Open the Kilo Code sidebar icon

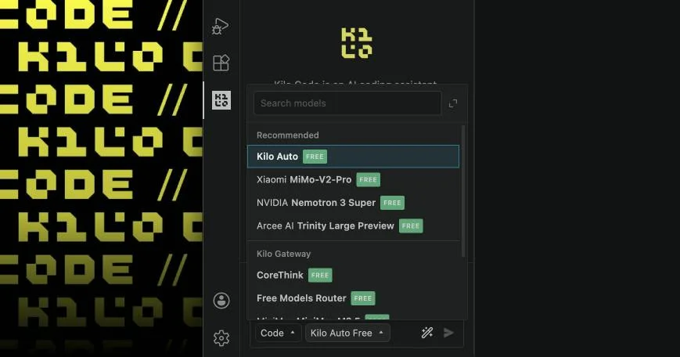pos(221,100)
